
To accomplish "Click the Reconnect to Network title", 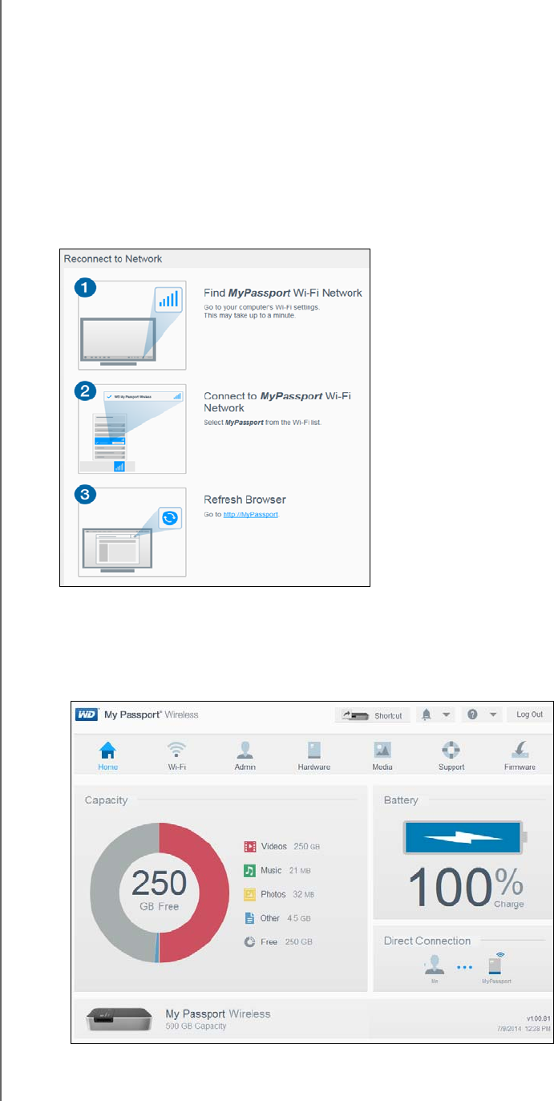I will pyautogui.click(x=113, y=258).
